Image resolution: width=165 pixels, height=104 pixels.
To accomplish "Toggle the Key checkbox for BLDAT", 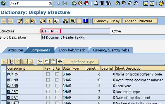I will tap(48, 98).
